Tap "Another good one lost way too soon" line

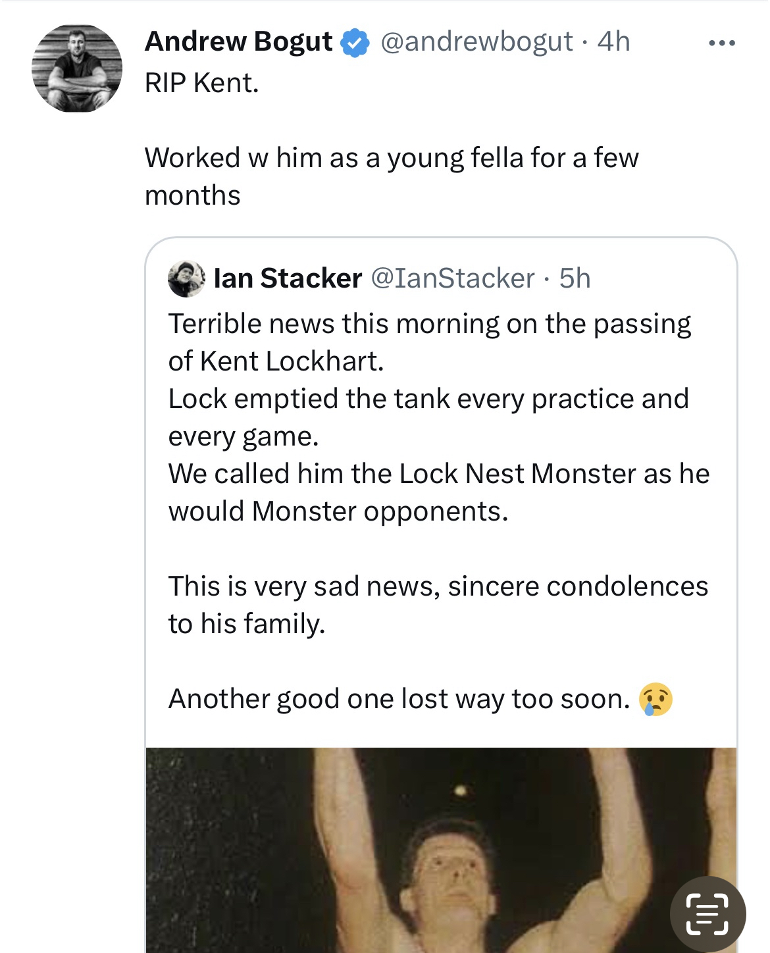[x=399, y=699]
